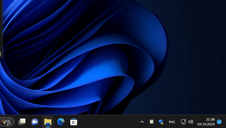Click the date 04.10.2023 in the tray
Image resolution: width=226 pixels, height=128 pixels.
tap(206, 124)
